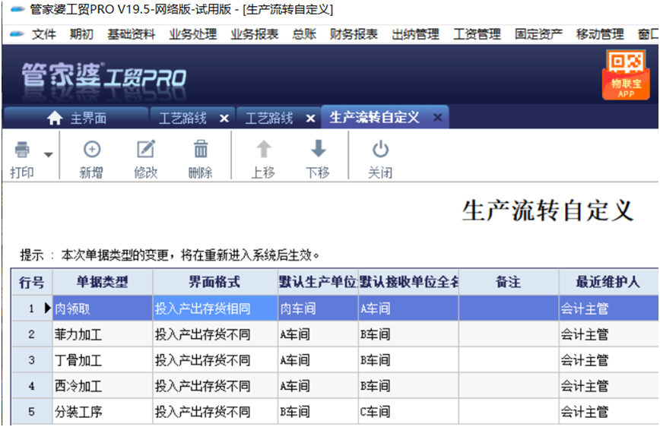Open the print dropdown arrow
660x427 pixels.
click(x=49, y=154)
